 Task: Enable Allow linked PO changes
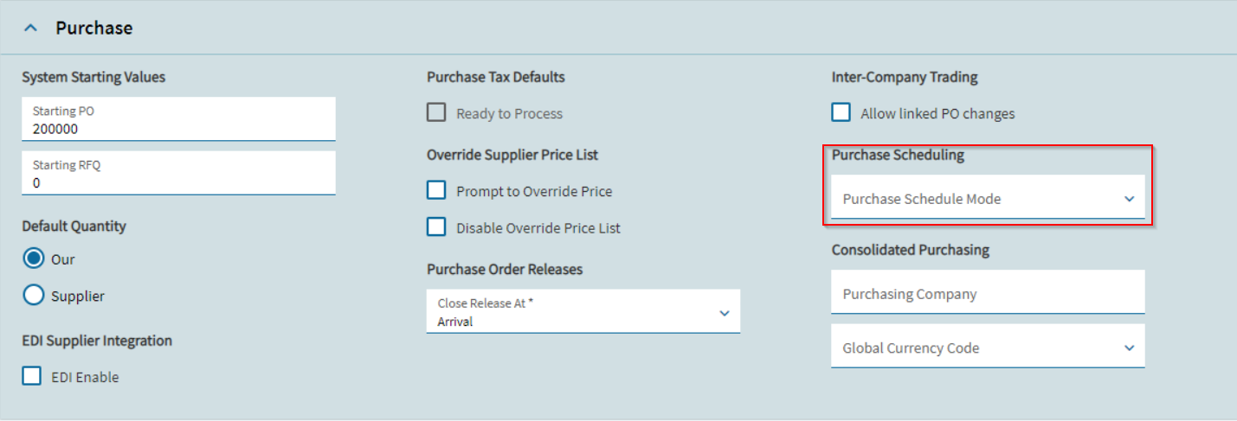tap(841, 113)
